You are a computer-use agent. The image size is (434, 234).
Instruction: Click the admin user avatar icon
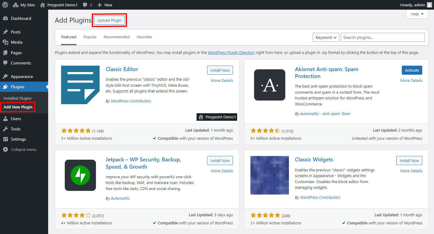429,5
